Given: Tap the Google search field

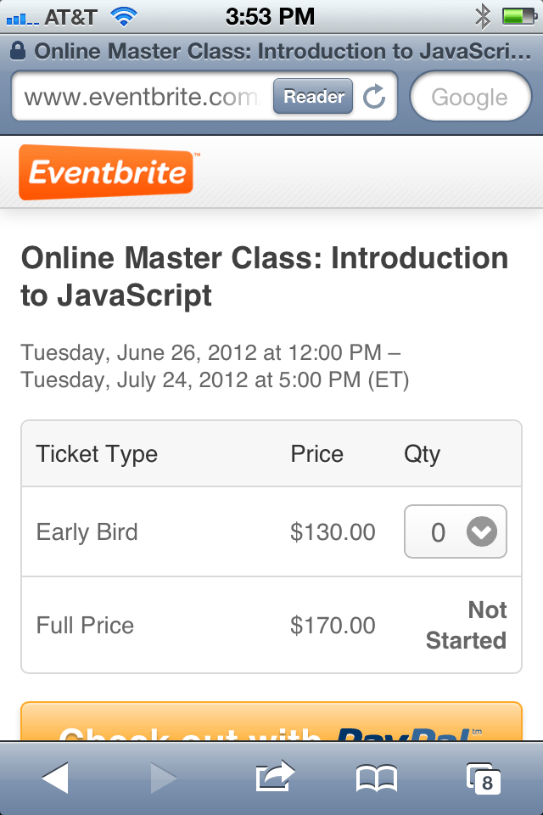Looking at the screenshot, I should click(x=469, y=98).
